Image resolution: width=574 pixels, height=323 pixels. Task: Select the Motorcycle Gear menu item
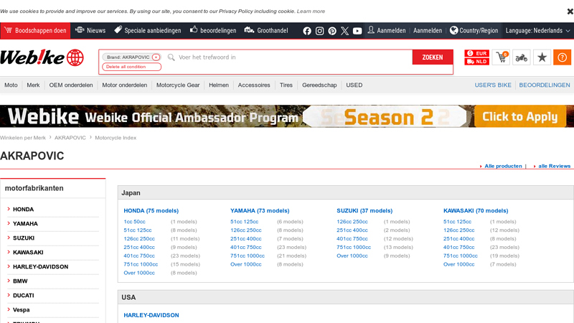pyautogui.click(x=178, y=85)
